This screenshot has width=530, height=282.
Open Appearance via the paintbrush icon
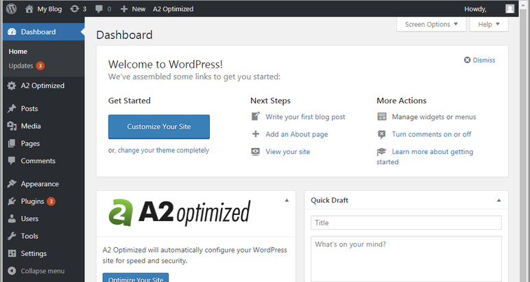[12, 184]
